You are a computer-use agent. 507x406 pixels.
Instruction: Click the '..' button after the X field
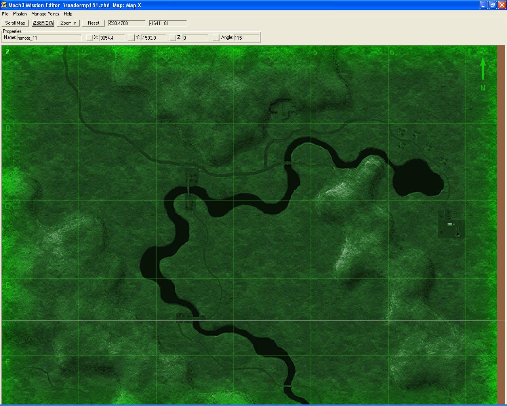point(131,38)
